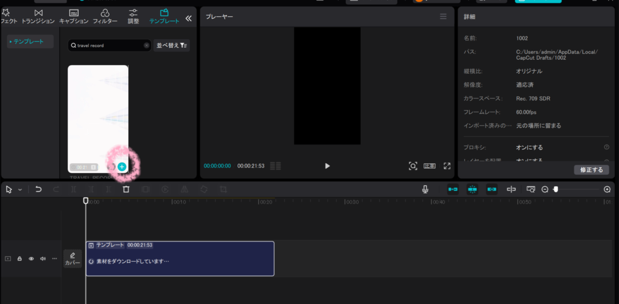Enter fullscreen preview in the player
The height and width of the screenshot is (304, 619).
click(447, 166)
